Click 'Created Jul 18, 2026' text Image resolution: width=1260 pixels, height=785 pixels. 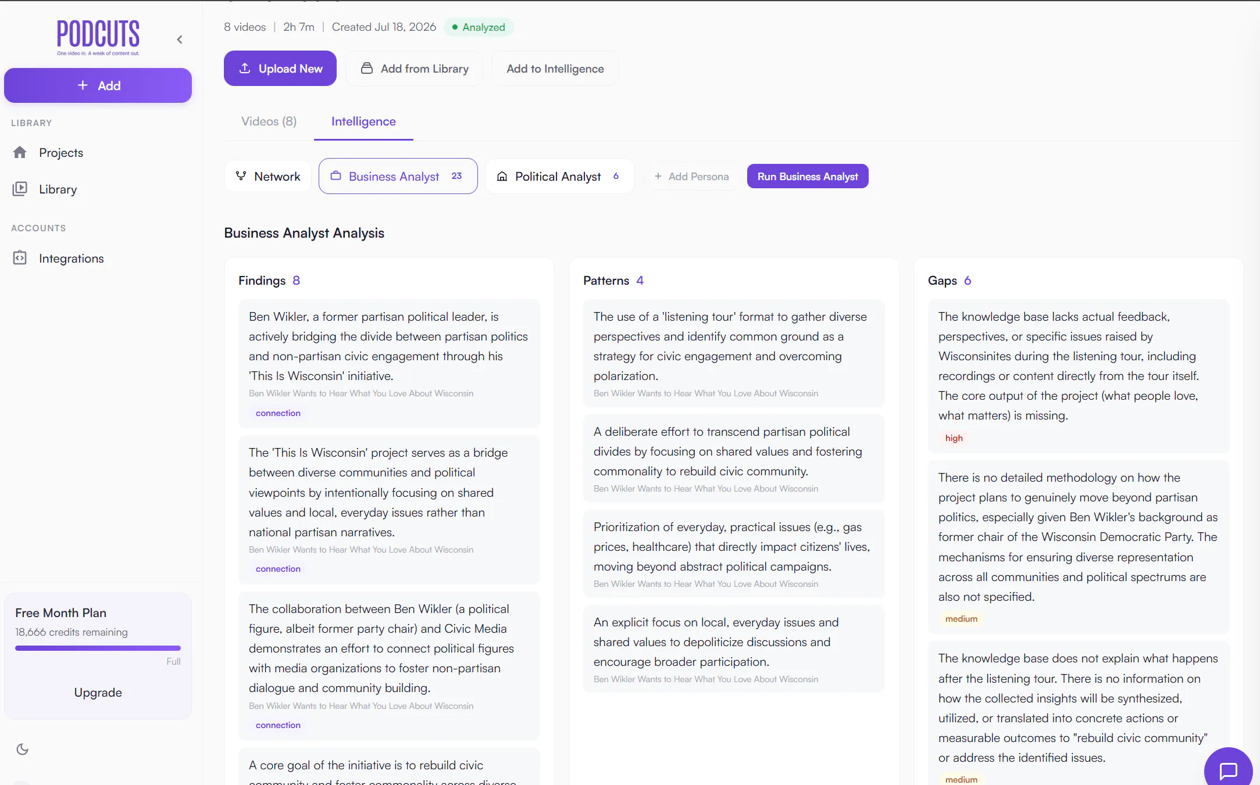pos(384,27)
